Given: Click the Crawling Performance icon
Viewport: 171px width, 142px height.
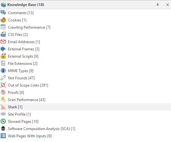Looking at the screenshot, I should pyautogui.click(x=3, y=27).
